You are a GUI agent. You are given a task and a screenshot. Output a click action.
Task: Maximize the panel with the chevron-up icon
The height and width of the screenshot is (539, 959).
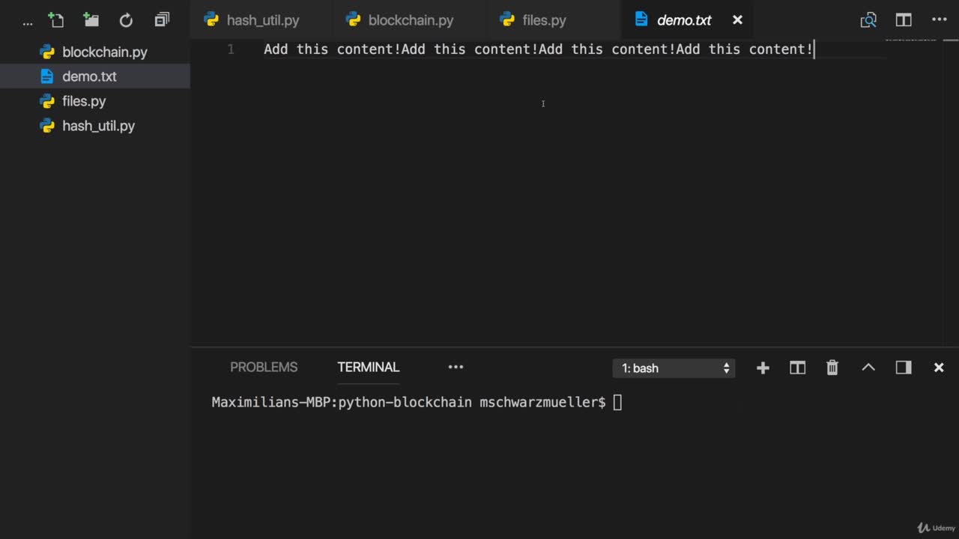pyautogui.click(x=868, y=368)
